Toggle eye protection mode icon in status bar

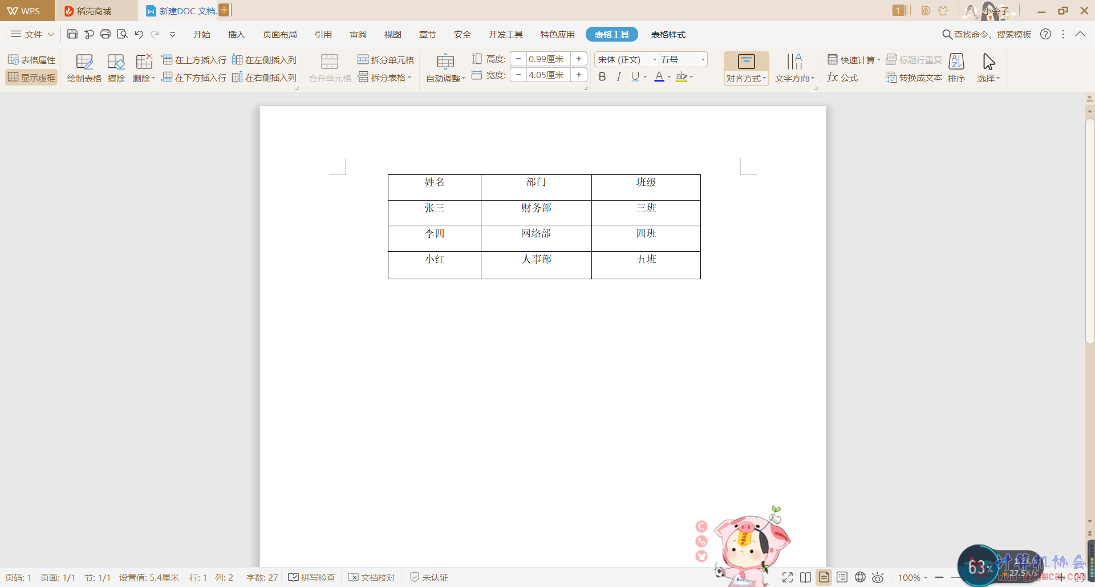coord(878,577)
